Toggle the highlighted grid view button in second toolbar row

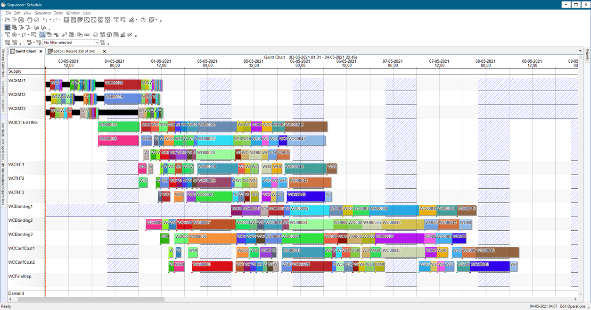click(7, 28)
